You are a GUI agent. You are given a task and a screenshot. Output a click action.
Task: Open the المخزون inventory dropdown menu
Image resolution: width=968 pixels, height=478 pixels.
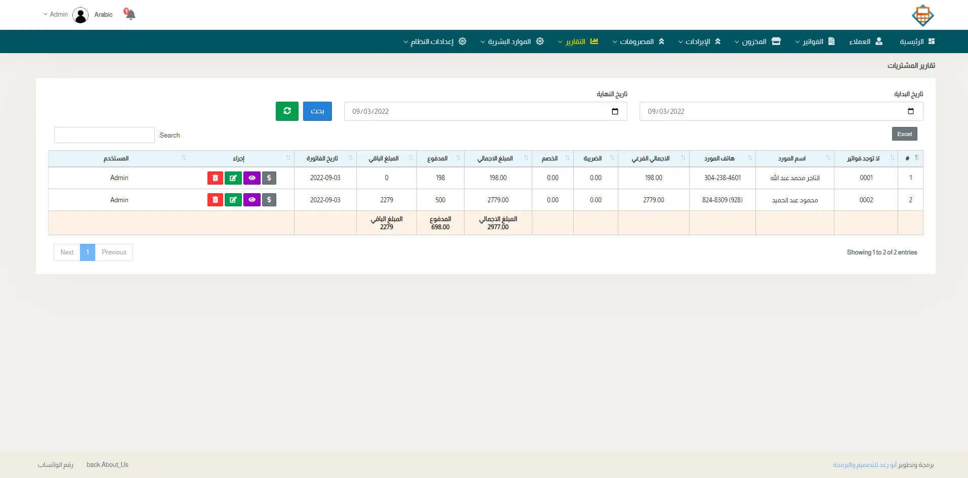pos(757,41)
